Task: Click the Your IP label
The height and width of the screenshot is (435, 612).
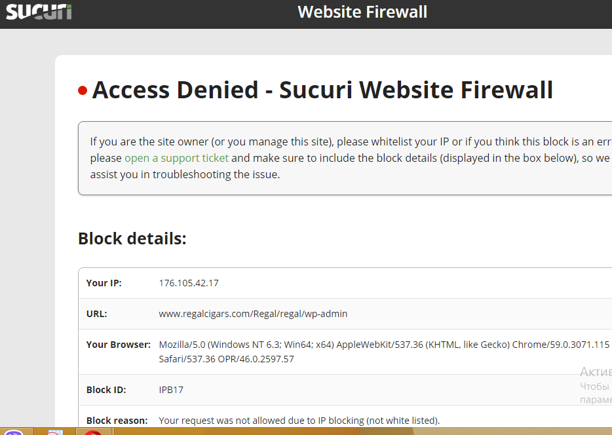Action: tap(104, 283)
